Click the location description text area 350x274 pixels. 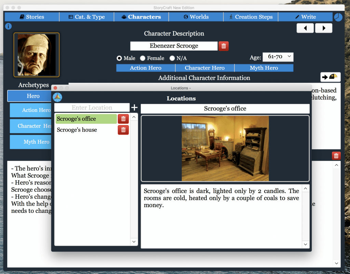[221, 217]
